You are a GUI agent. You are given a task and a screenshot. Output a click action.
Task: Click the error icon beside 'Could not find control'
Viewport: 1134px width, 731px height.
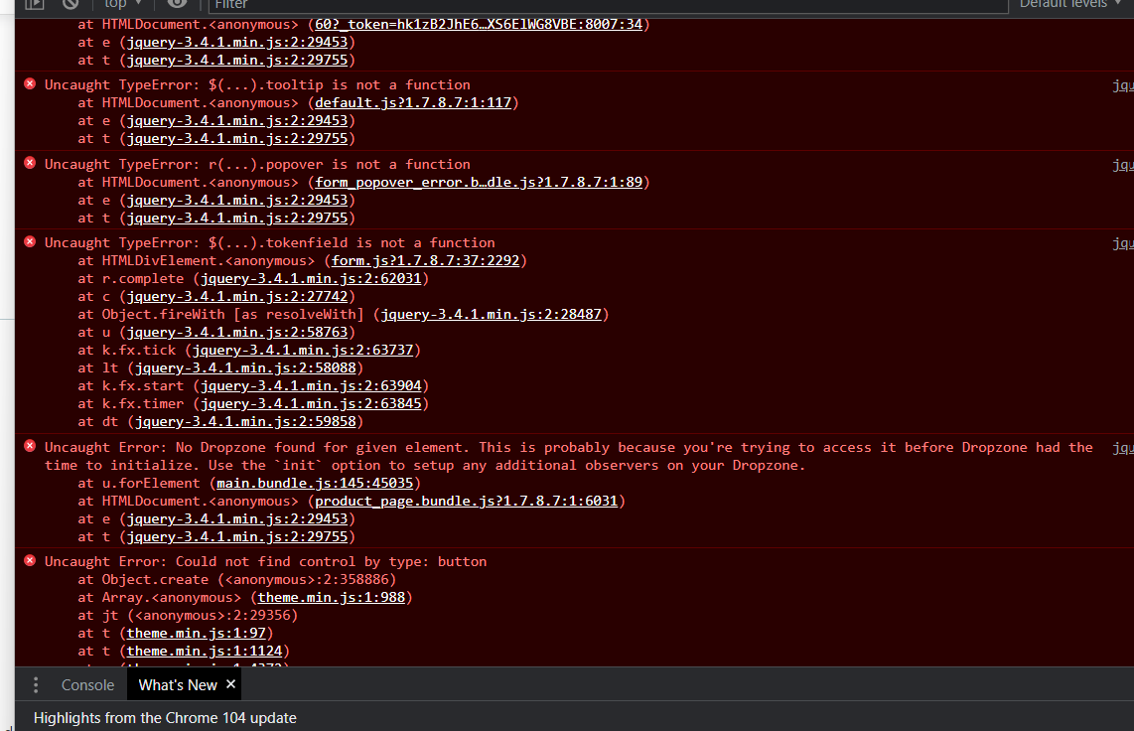coord(30,560)
